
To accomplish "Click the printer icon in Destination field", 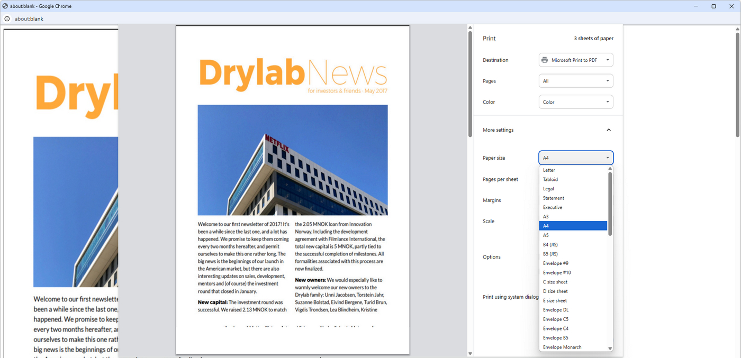I will point(545,60).
